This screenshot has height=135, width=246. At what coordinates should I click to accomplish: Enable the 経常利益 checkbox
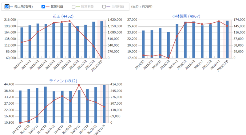tap(73, 7)
